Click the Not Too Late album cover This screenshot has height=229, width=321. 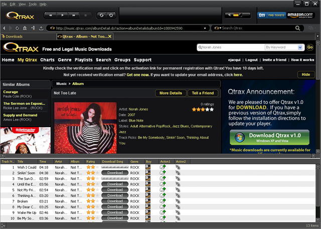point(85,128)
